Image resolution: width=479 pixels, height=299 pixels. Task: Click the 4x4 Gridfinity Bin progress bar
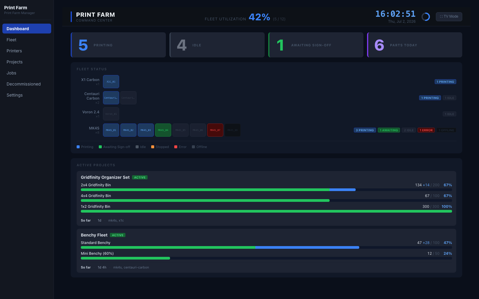266,201
